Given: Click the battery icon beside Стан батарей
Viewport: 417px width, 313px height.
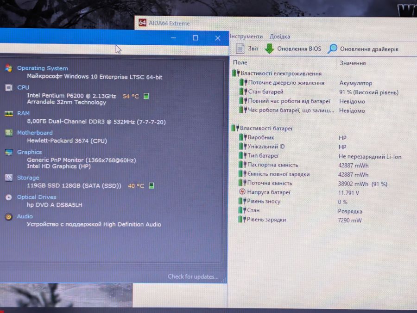Looking at the screenshot, I should pos(243,92).
